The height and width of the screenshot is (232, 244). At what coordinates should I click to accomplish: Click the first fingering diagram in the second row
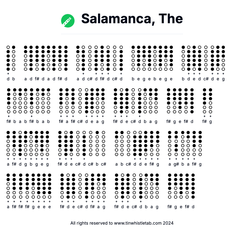pos(9,101)
